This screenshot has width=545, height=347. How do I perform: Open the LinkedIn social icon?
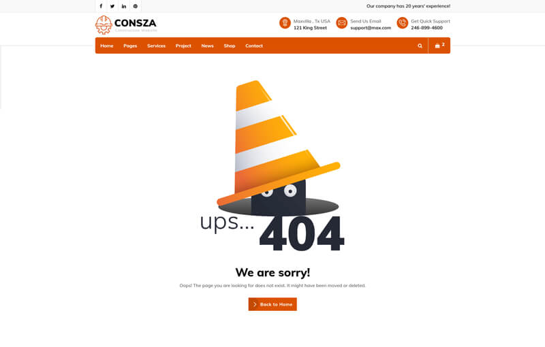[124, 6]
